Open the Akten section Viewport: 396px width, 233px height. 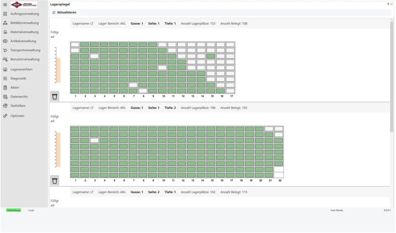pos(15,88)
